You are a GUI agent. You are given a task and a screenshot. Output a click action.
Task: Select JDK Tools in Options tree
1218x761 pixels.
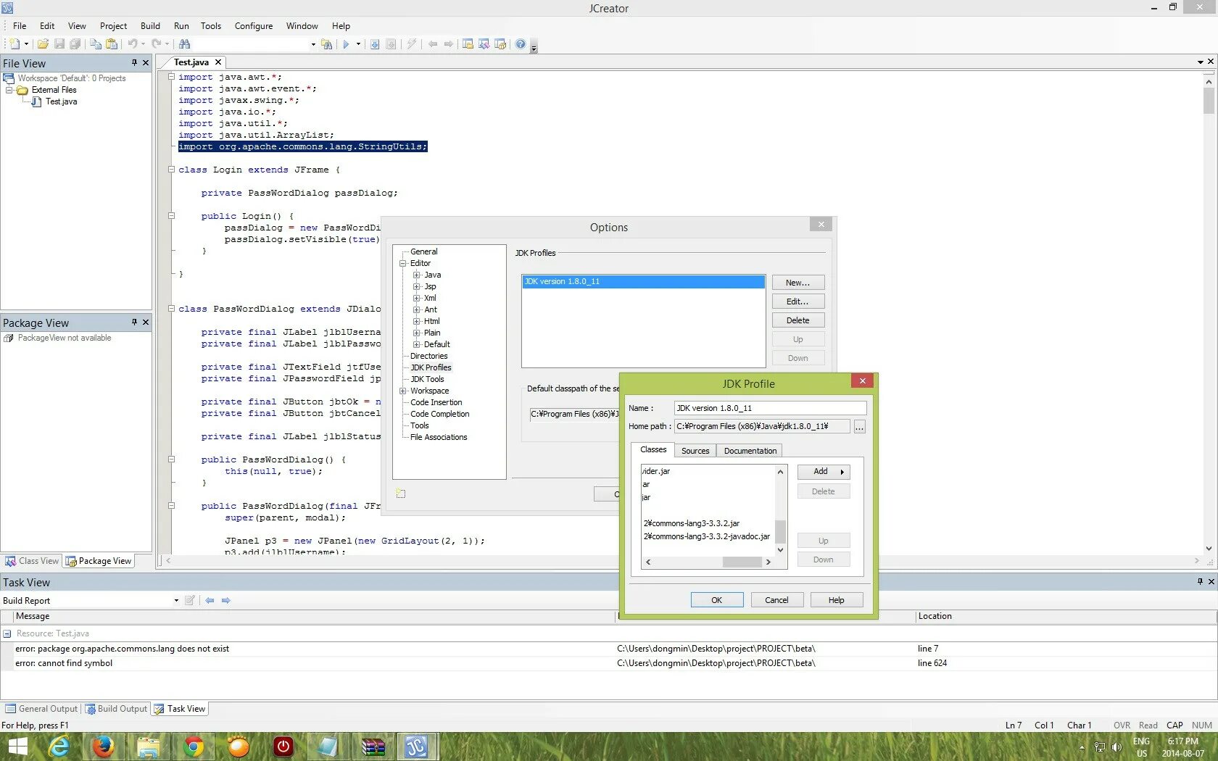pos(427,379)
